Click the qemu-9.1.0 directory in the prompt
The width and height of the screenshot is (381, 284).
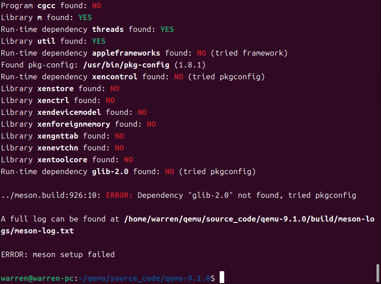tap(187, 278)
